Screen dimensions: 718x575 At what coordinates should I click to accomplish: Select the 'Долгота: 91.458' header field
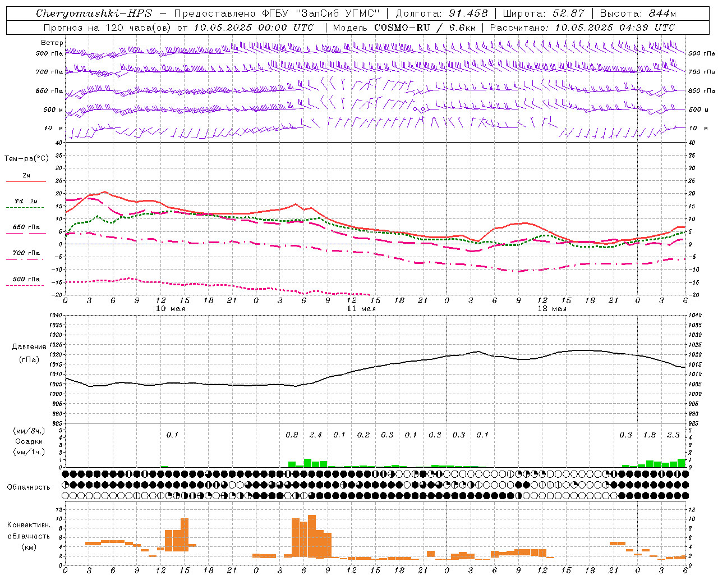[442, 13]
